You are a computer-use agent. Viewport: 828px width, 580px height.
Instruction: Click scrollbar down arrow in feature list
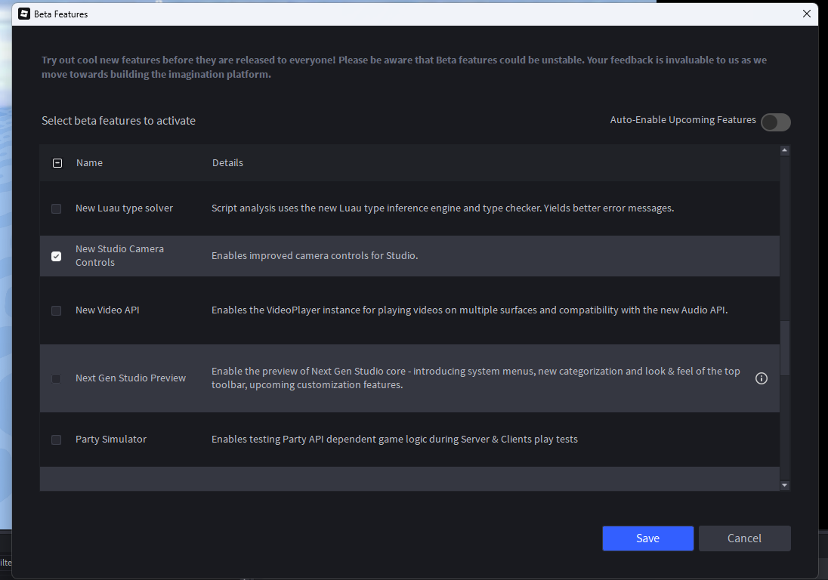(785, 485)
